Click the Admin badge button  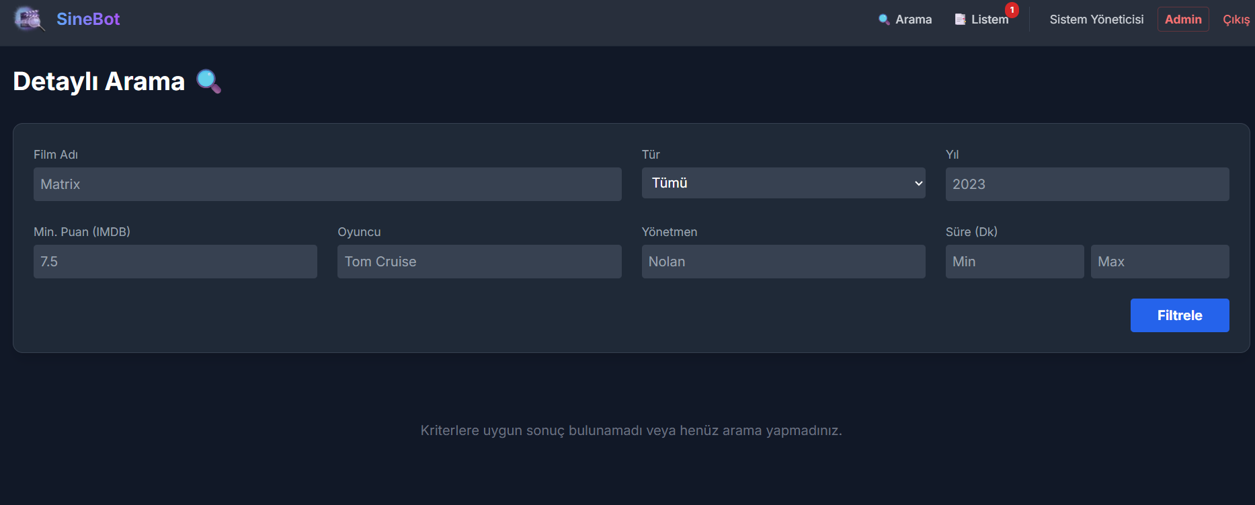pos(1182,20)
